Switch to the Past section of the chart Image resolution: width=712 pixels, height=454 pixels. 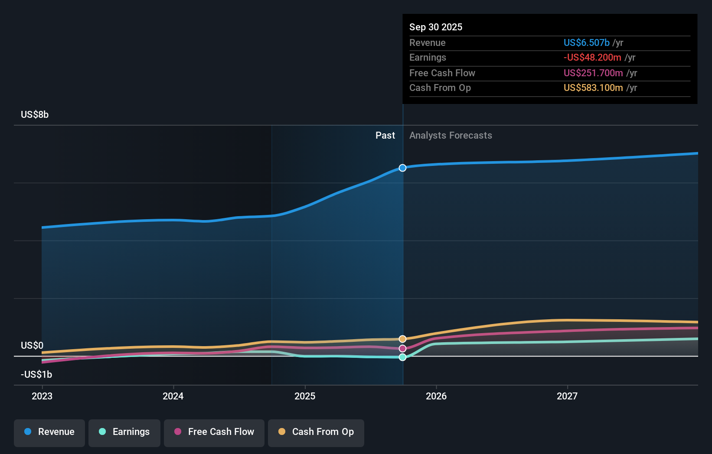[x=385, y=135]
